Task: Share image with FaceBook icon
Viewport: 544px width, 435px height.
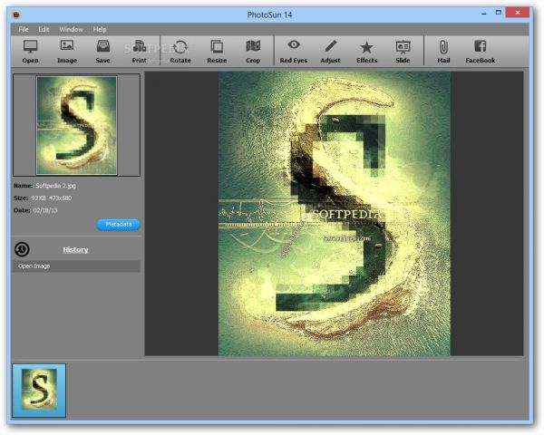Action: click(481, 51)
